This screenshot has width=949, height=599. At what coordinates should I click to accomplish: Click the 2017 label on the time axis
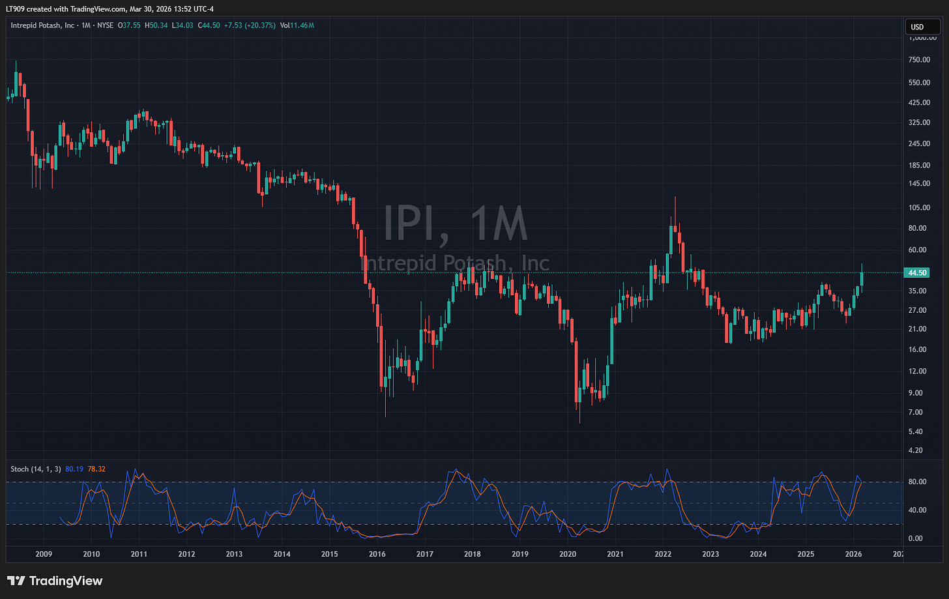tap(425, 554)
